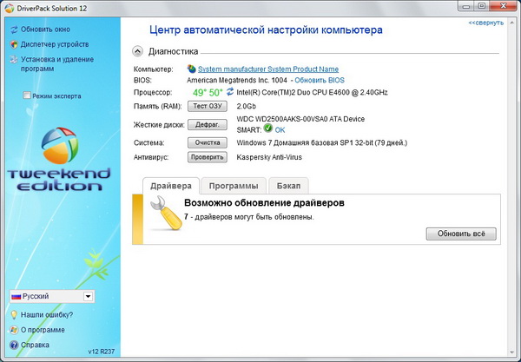The width and height of the screenshot is (521, 362).
Task: Open the Русский language dropdown
Action: pyautogui.click(x=89, y=297)
